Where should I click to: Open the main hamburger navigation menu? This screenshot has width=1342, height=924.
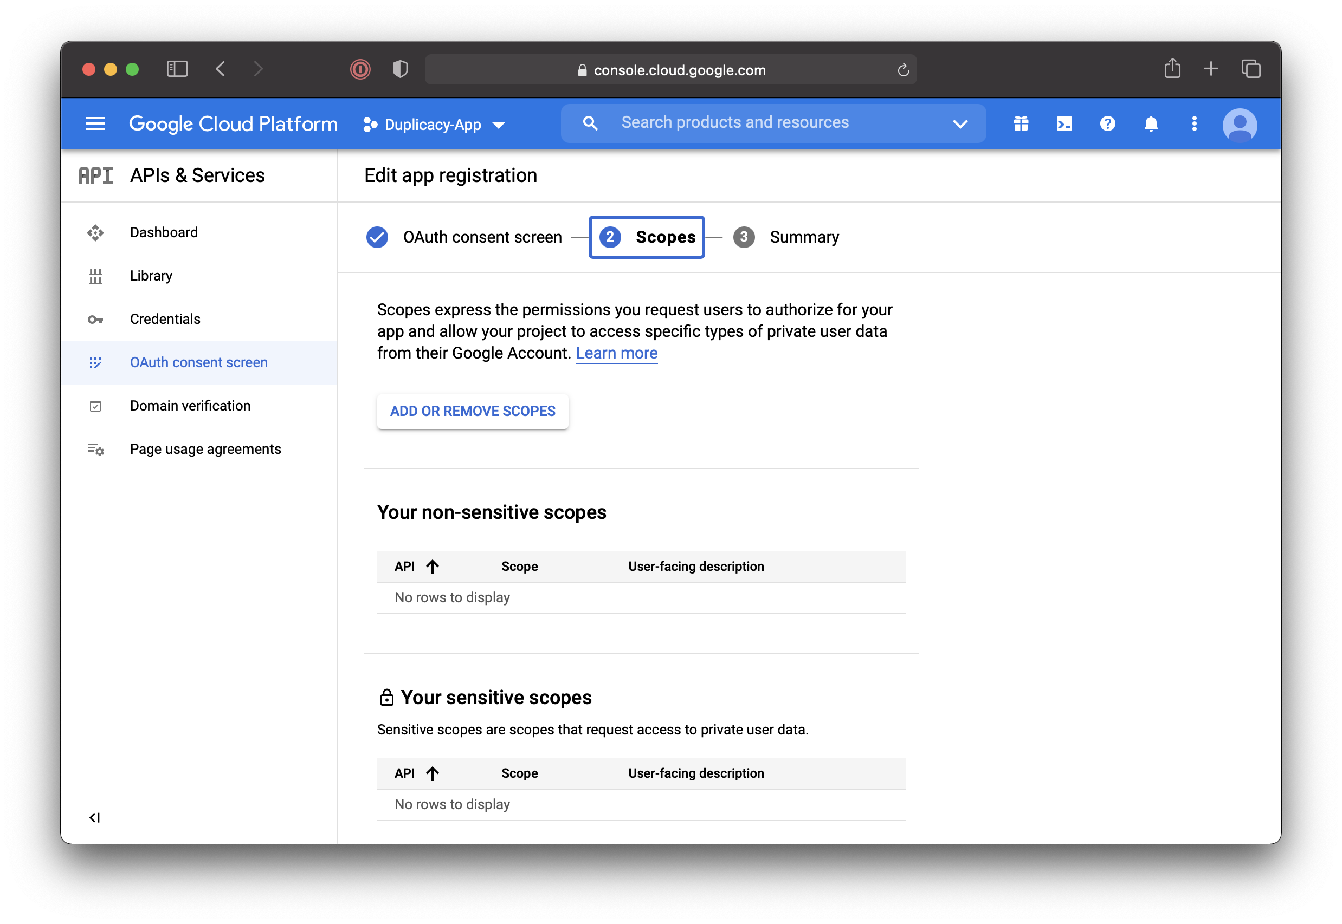95,124
